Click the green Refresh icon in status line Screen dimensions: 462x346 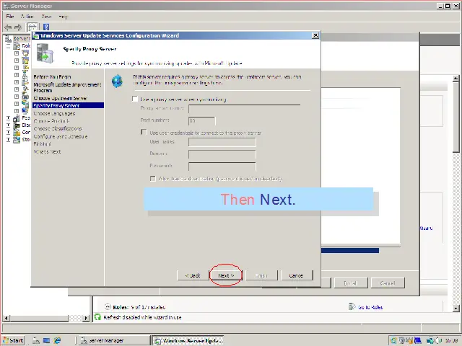pyautogui.click(x=97, y=317)
